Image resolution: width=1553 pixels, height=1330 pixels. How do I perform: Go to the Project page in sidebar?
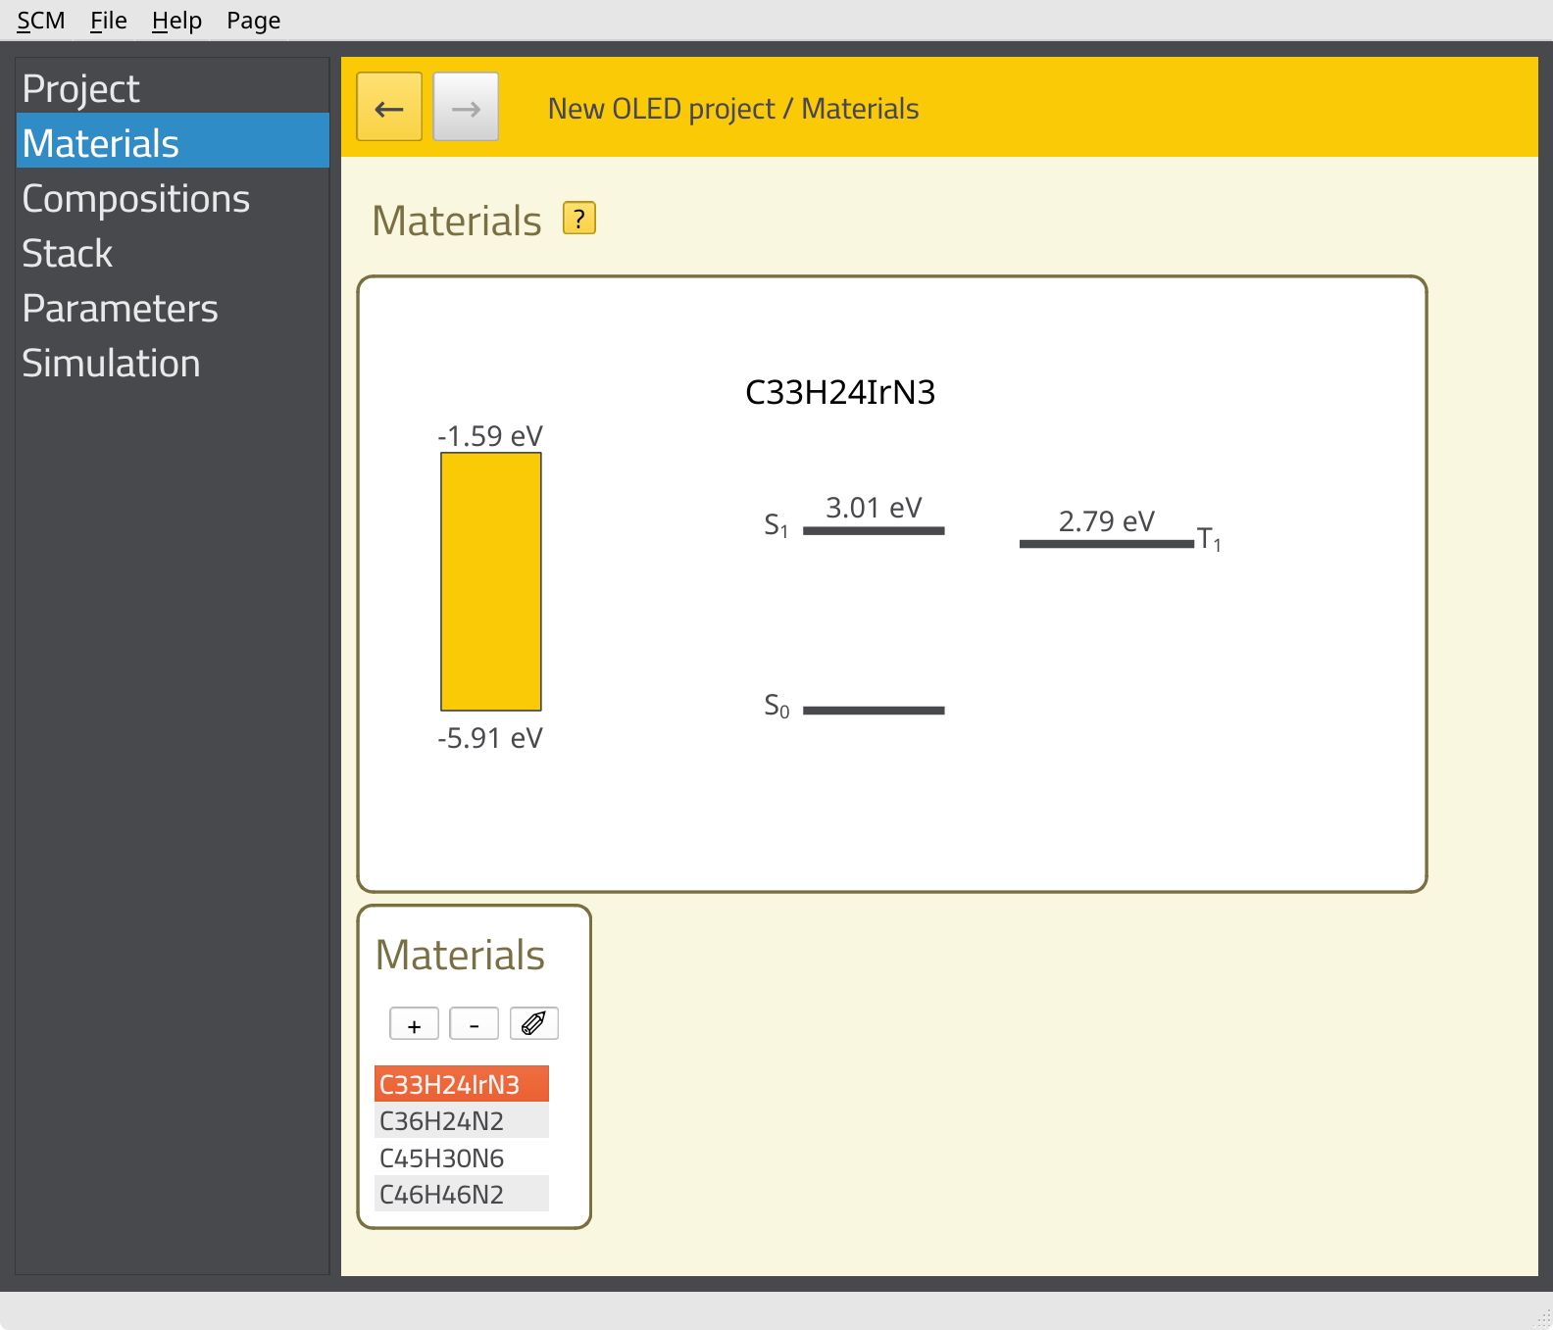tap(81, 89)
